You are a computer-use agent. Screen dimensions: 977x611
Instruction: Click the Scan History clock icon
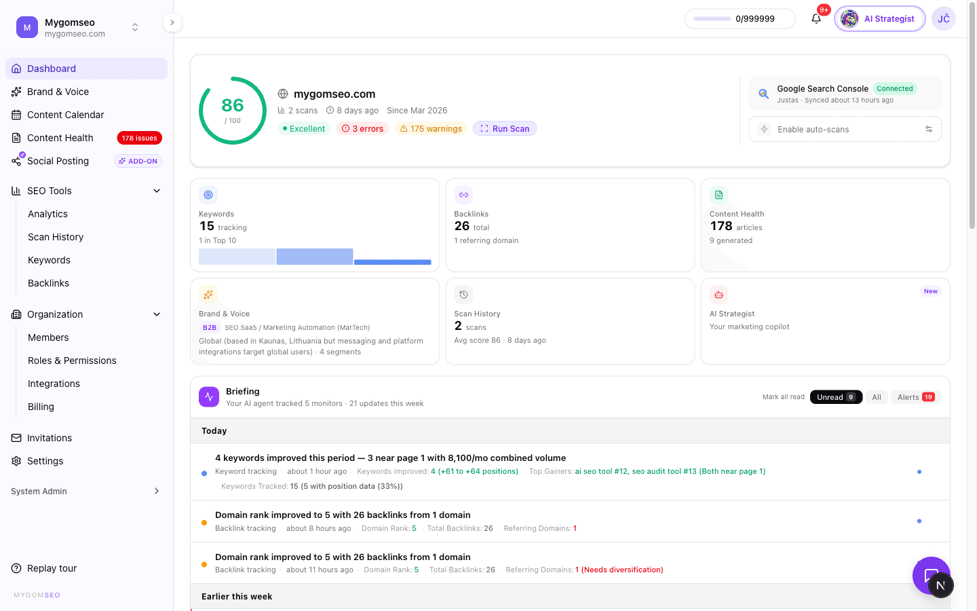(463, 294)
